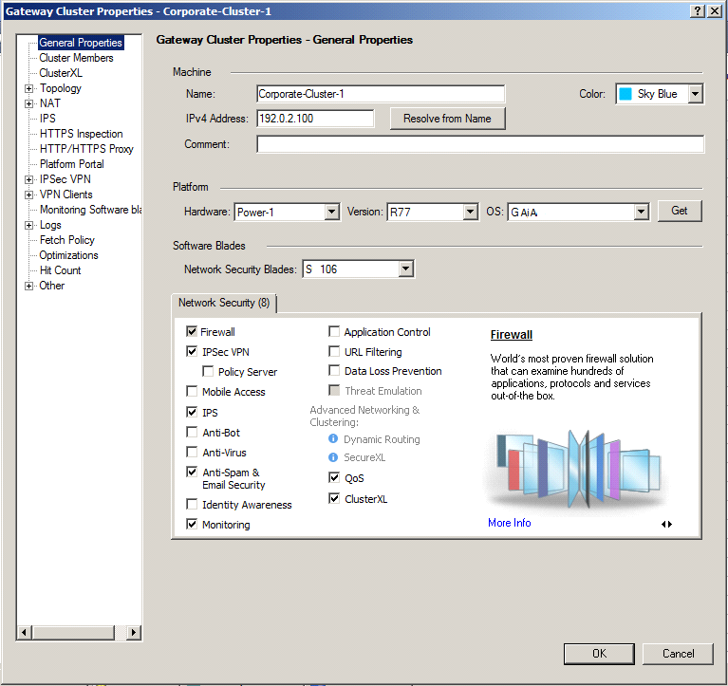Open the More Info link
Viewport: 728px width, 686px height.
pos(510,523)
